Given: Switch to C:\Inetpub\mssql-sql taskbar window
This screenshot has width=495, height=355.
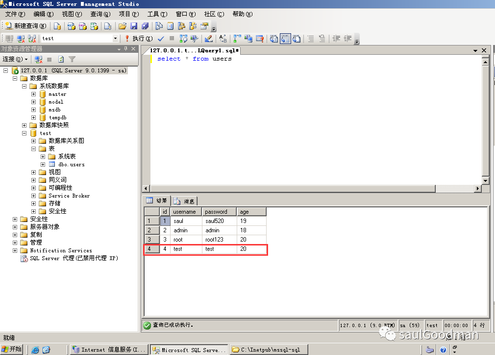Looking at the screenshot, I should [269, 350].
